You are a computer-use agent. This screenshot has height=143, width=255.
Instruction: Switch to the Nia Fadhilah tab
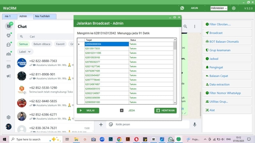coord(45,16)
